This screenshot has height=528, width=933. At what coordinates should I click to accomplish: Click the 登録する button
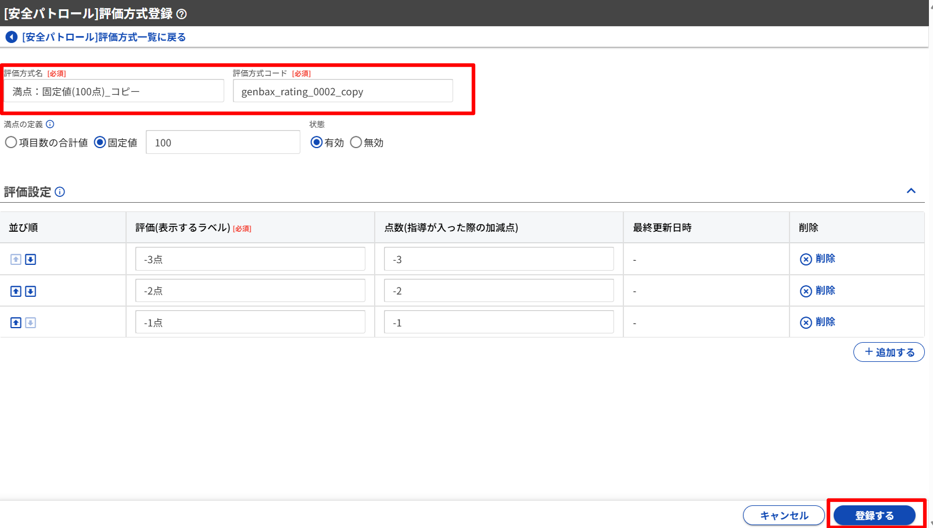874,515
